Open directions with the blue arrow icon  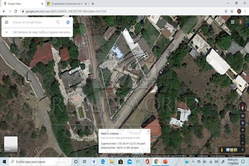tap(68, 22)
